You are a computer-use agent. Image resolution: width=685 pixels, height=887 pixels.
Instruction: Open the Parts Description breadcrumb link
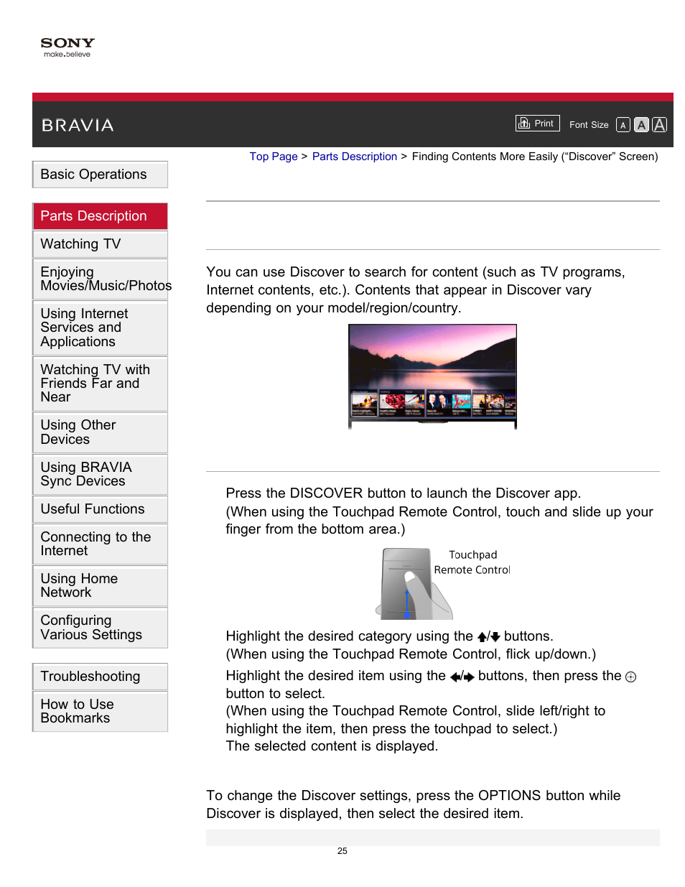[355, 157]
